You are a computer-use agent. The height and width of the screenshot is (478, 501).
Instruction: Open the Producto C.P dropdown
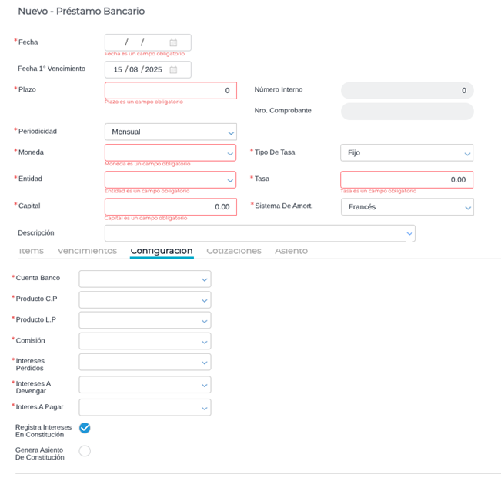[145, 299]
